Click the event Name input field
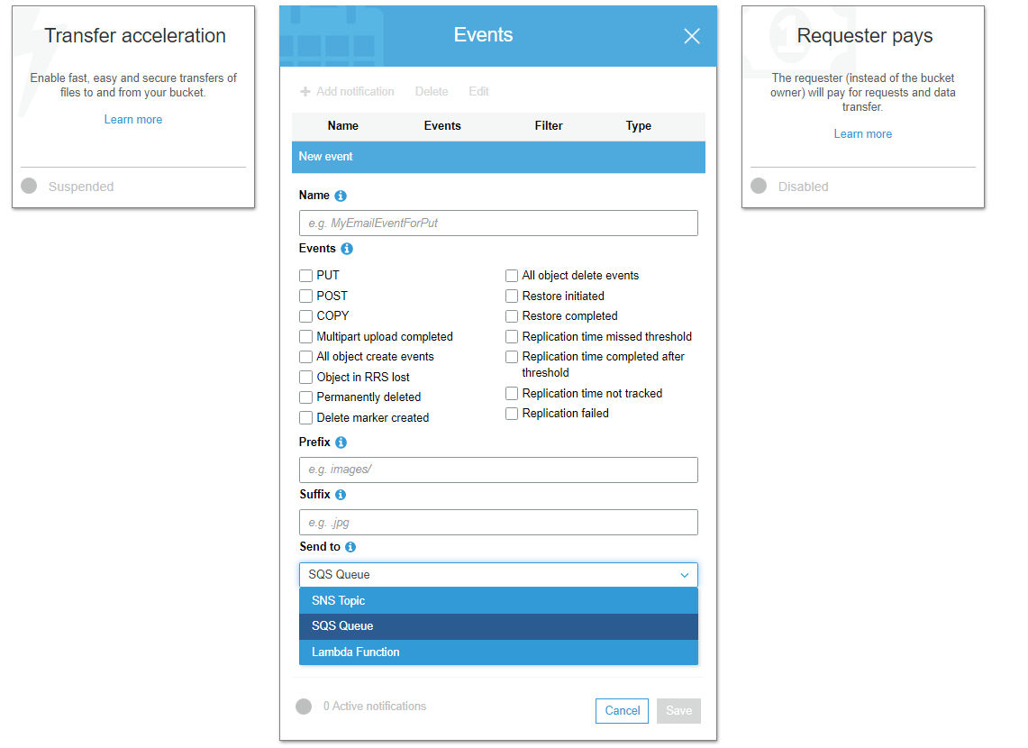Screen dimensions: 1028x748 click(x=498, y=223)
